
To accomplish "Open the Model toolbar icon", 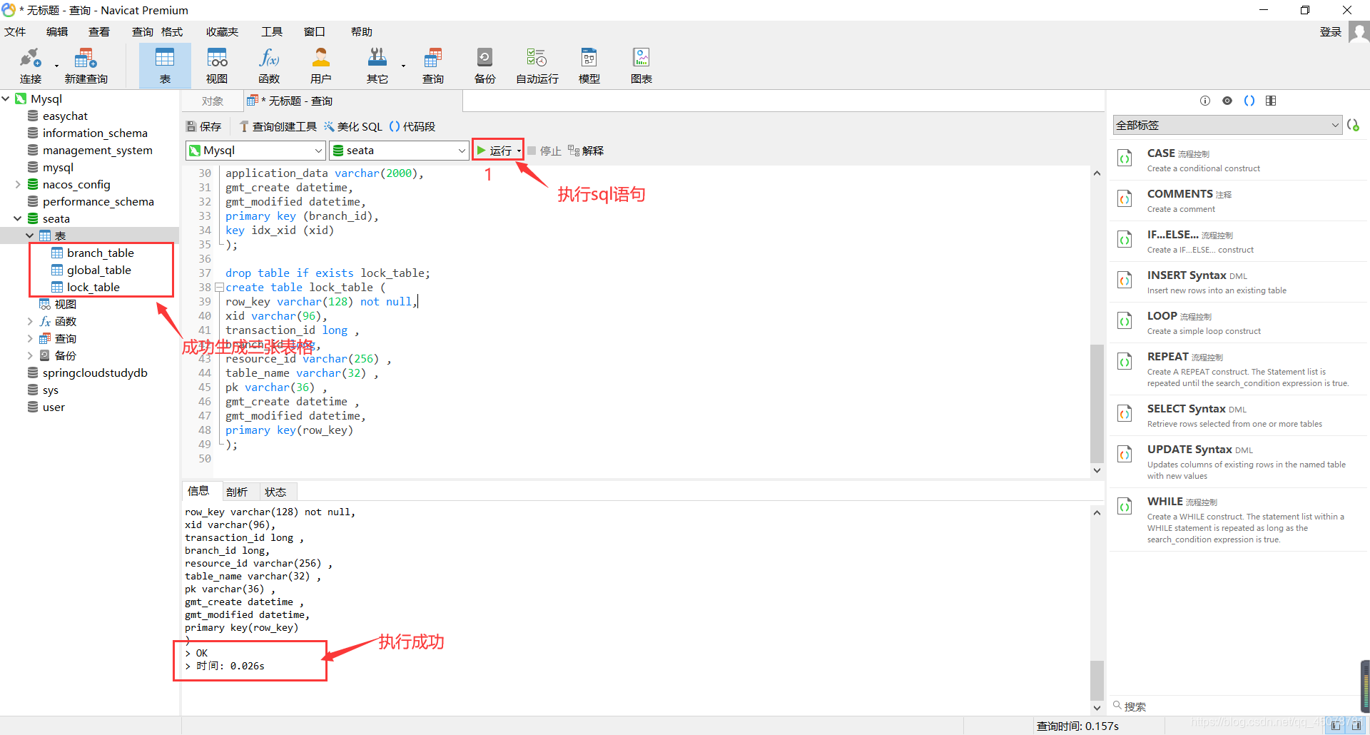I will point(589,66).
